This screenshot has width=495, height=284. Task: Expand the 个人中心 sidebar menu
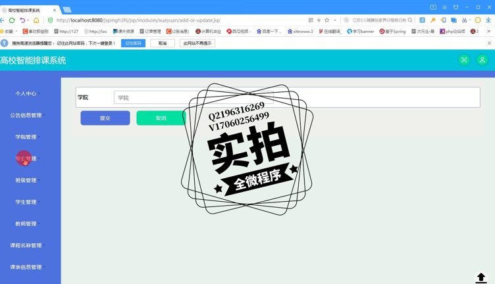(x=26, y=94)
